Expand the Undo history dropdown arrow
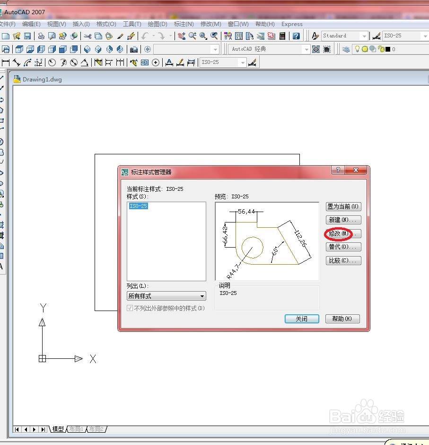The height and width of the screenshot is (445, 429). coord(153,36)
